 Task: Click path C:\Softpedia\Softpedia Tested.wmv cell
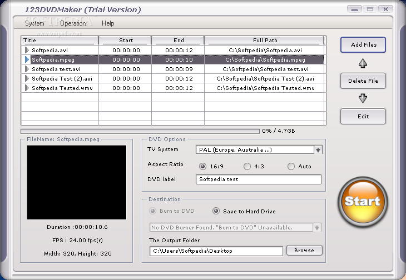click(265, 88)
